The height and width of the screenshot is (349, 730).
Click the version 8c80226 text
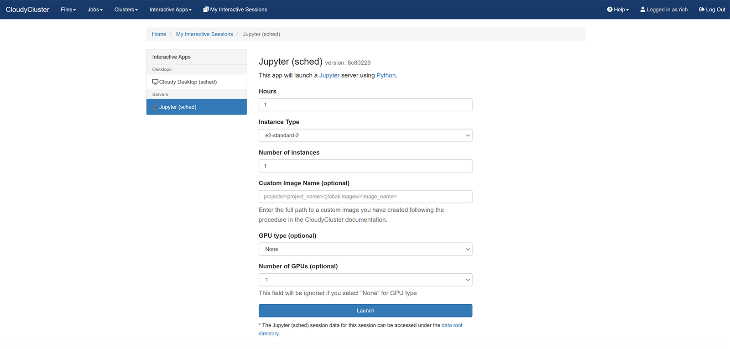[348, 63]
